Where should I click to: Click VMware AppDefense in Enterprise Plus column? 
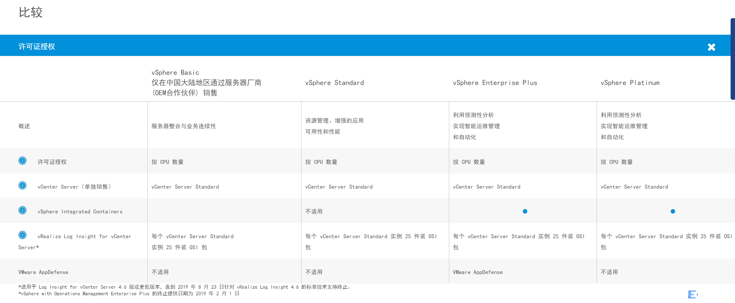(478, 272)
